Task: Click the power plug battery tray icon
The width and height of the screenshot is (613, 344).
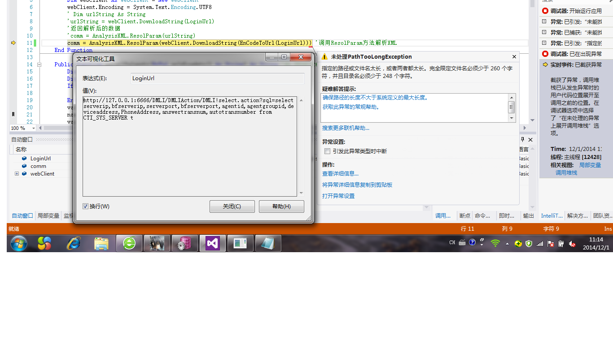Action: click(x=561, y=244)
